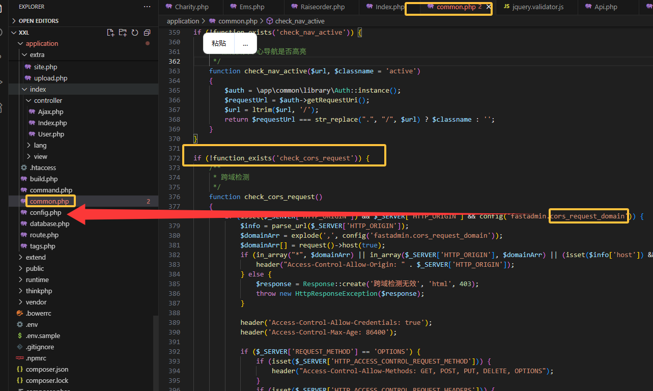This screenshot has width=653, height=391.
Task: Expand the extend folder
Action: coord(36,258)
